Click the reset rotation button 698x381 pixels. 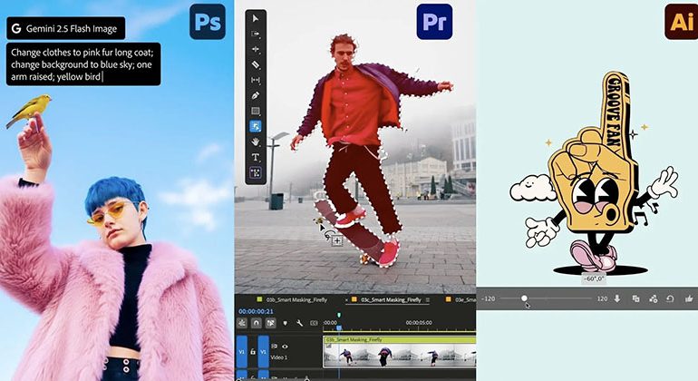[670, 298]
